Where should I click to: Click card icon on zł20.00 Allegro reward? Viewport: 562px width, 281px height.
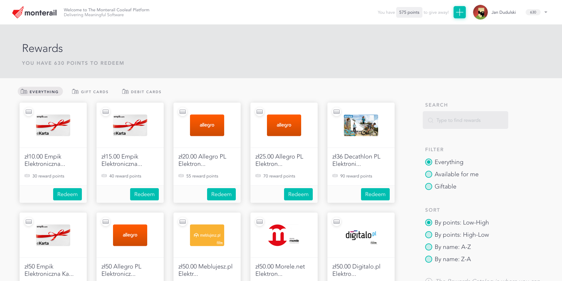tap(183, 112)
